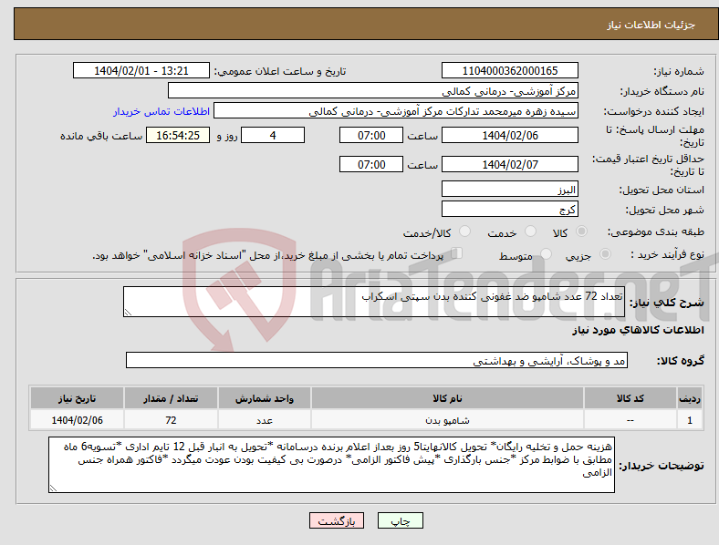Click the تعداد / مقدار column header
The width and height of the screenshot is (719, 545).
(171, 398)
